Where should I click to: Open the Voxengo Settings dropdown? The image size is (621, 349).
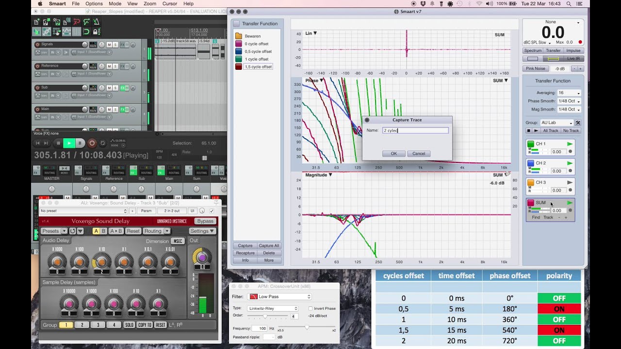click(202, 231)
